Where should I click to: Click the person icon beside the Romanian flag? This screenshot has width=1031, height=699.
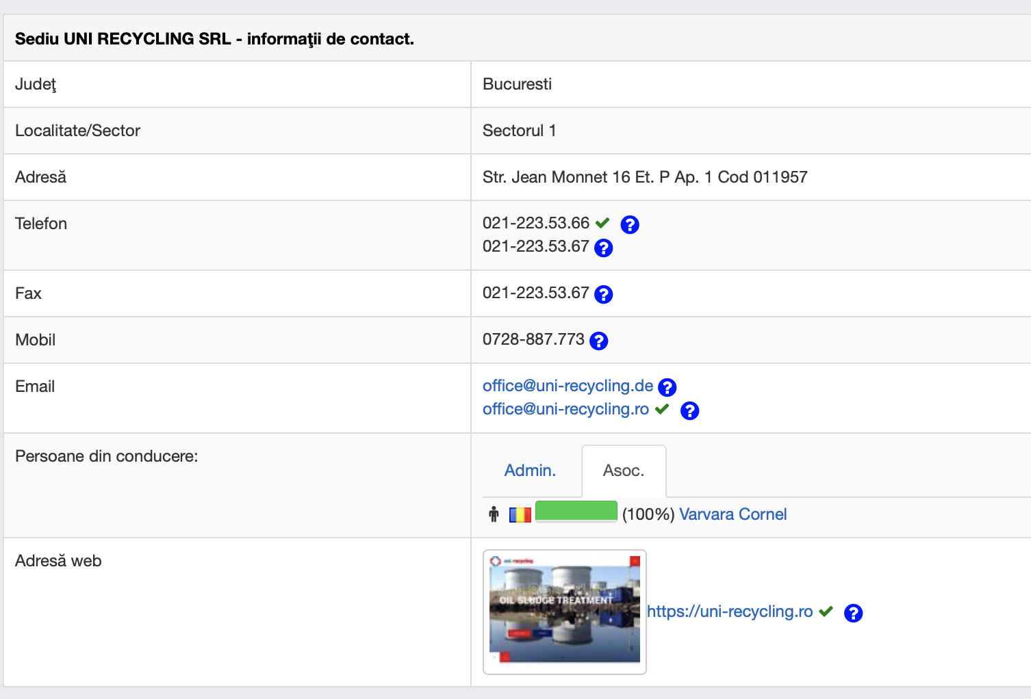tap(494, 514)
